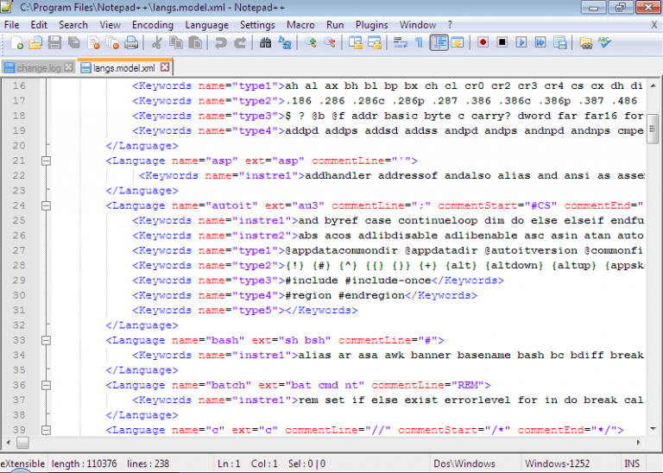Paste clipboard with the Paste icon
This screenshot has width=663, height=473.
tap(195, 42)
